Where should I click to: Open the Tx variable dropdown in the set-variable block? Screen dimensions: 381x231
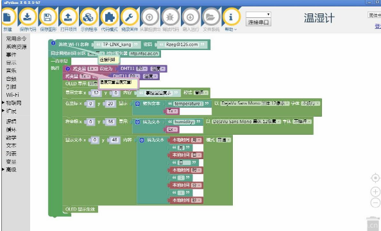pyautogui.click(x=85, y=76)
